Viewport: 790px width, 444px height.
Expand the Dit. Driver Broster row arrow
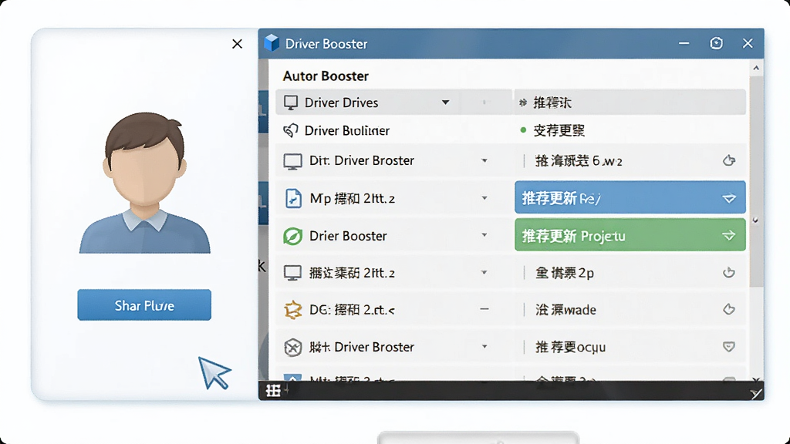(484, 160)
